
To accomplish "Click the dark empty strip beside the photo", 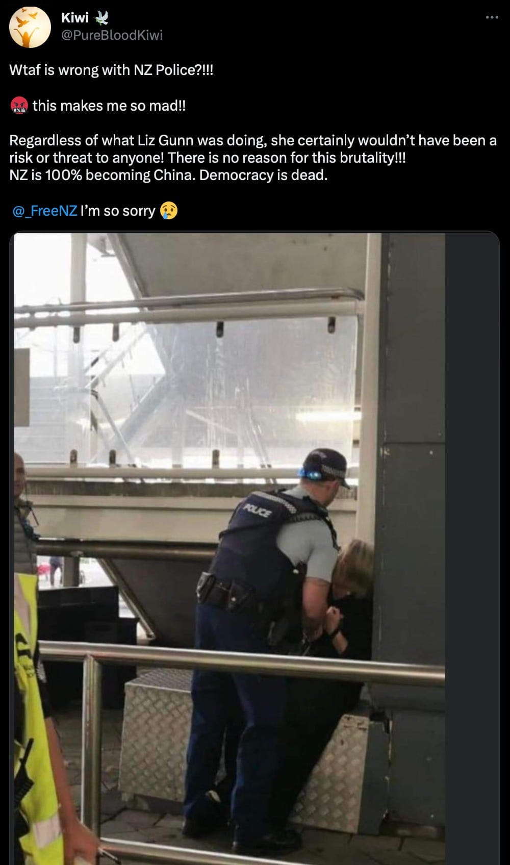I will coord(472,549).
